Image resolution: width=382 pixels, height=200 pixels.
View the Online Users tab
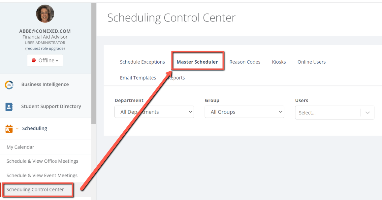311,62
